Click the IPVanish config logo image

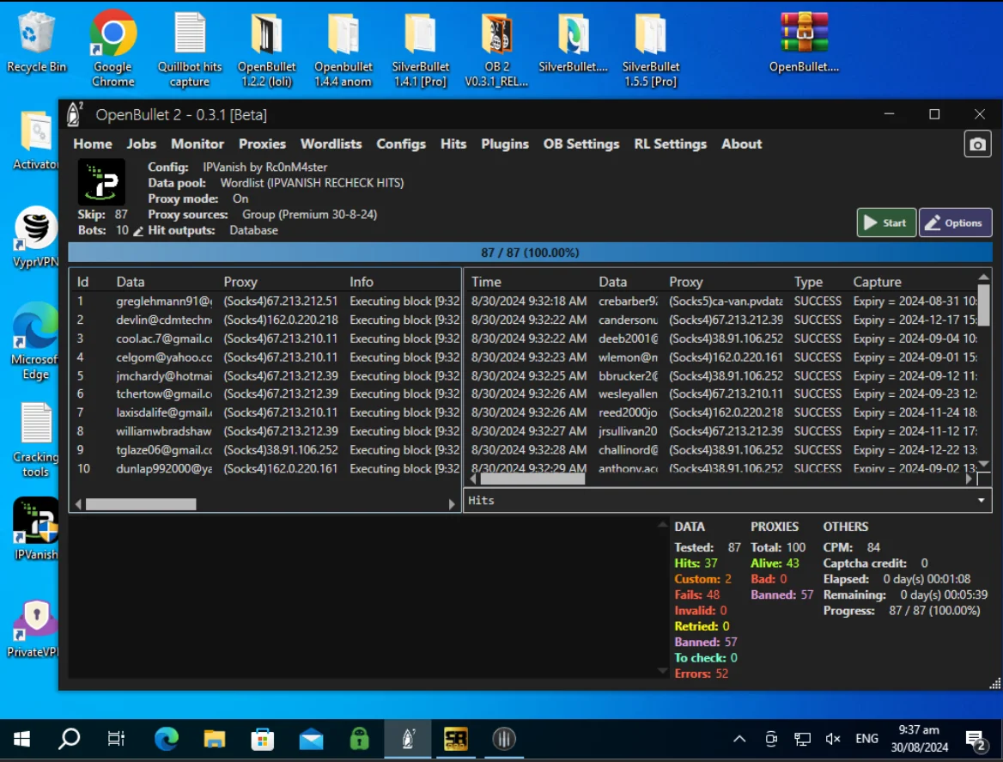(101, 182)
